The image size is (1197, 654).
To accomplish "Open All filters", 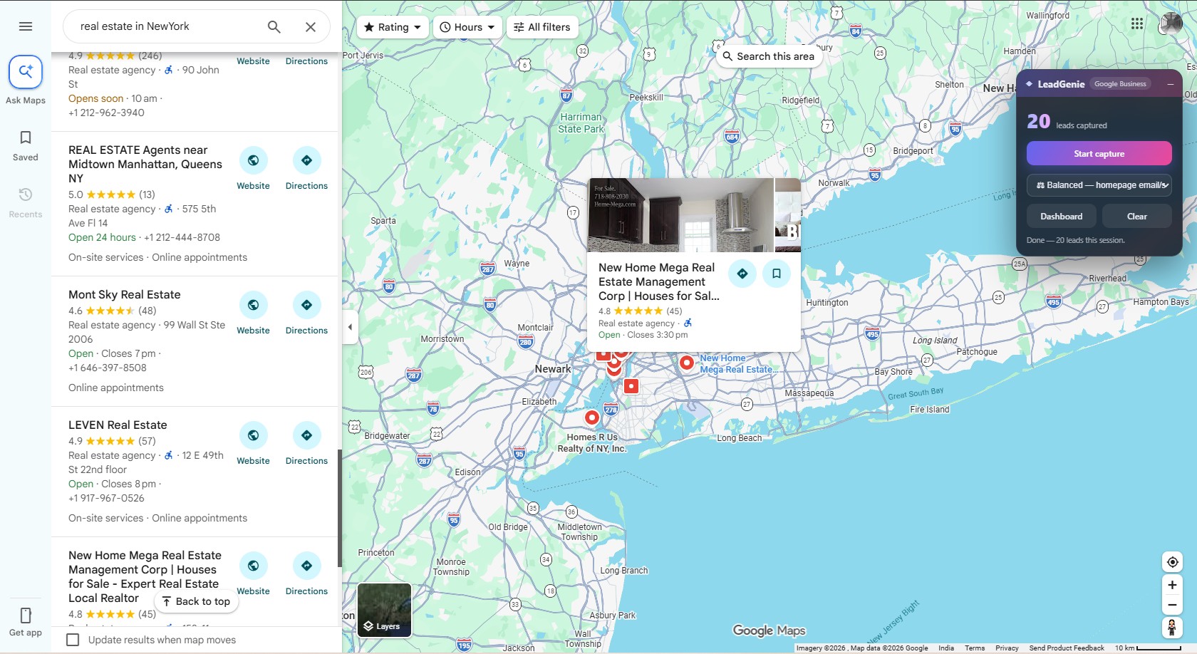I will [542, 27].
